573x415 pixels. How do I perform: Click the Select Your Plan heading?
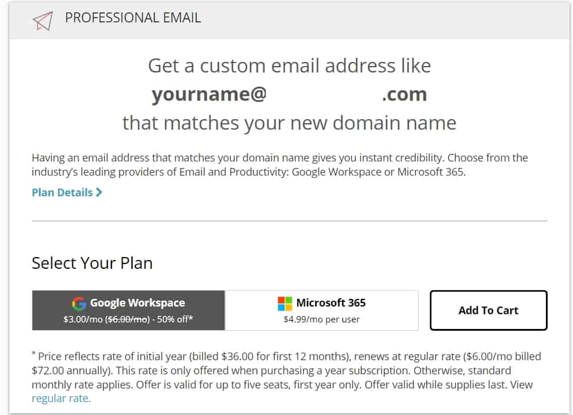pos(92,264)
